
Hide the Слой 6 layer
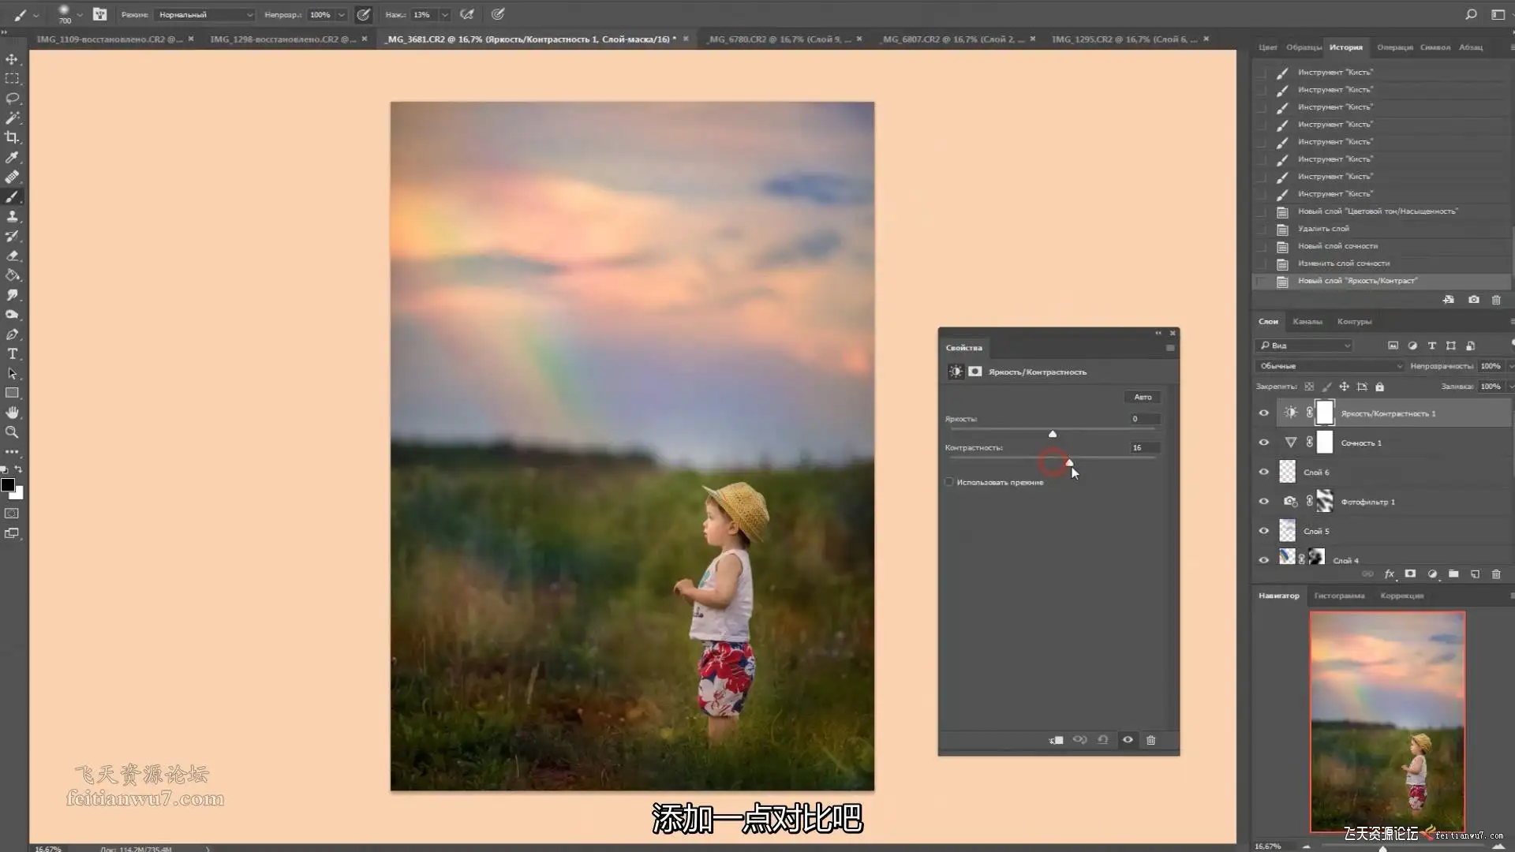(x=1263, y=472)
